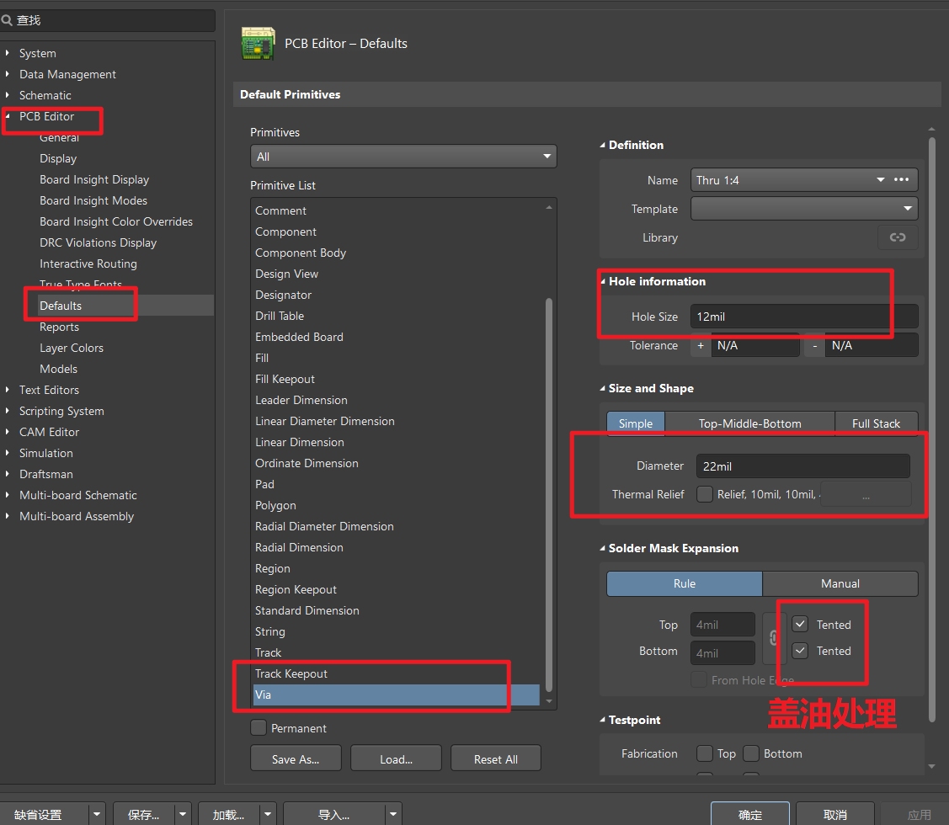The height and width of the screenshot is (825, 949).
Task: Enable the Permanent checkbox
Action: [259, 727]
